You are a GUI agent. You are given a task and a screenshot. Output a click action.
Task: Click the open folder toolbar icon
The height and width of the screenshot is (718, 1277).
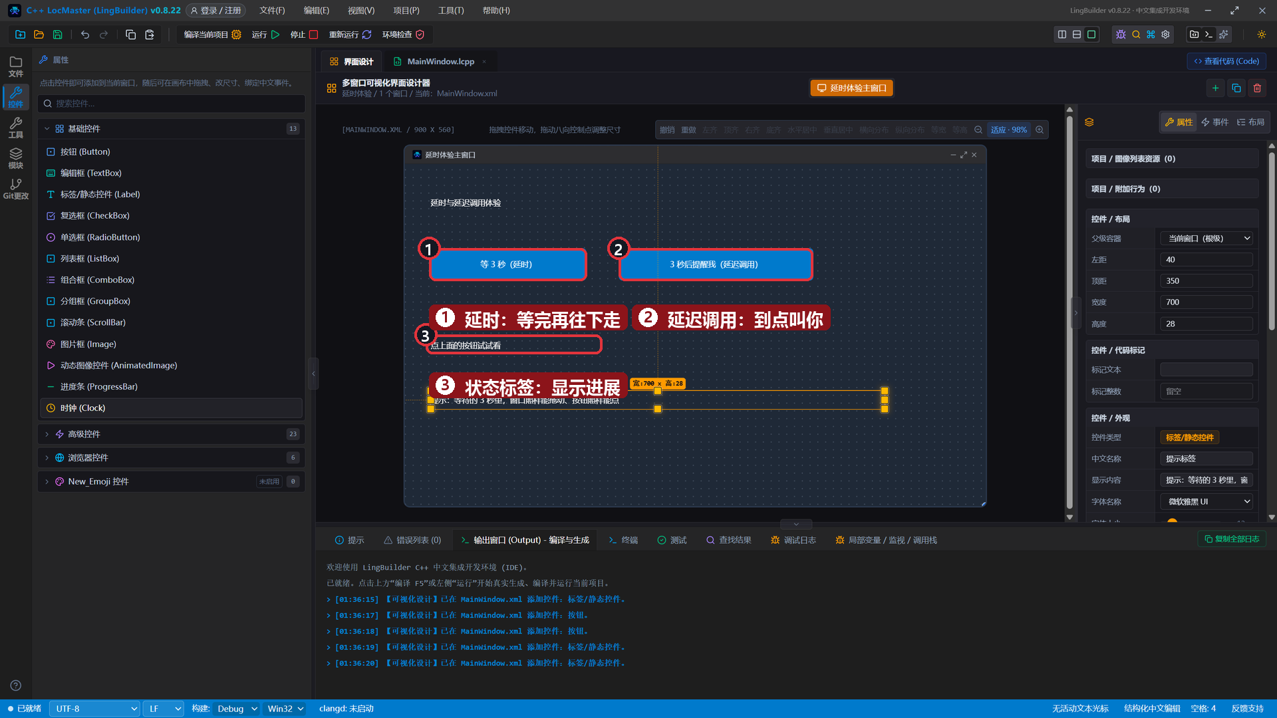39,35
